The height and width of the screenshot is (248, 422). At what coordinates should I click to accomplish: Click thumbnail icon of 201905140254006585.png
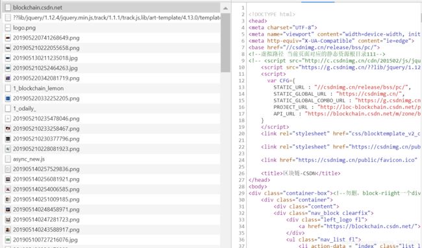[x=8, y=189]
